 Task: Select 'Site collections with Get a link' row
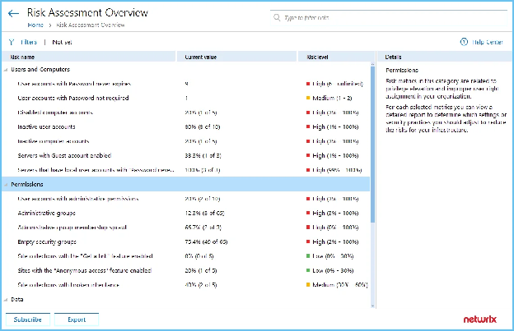pos(186,256)
